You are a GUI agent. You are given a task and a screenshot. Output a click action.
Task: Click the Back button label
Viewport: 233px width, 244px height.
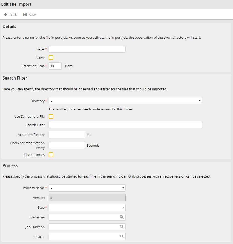point(13,15)
